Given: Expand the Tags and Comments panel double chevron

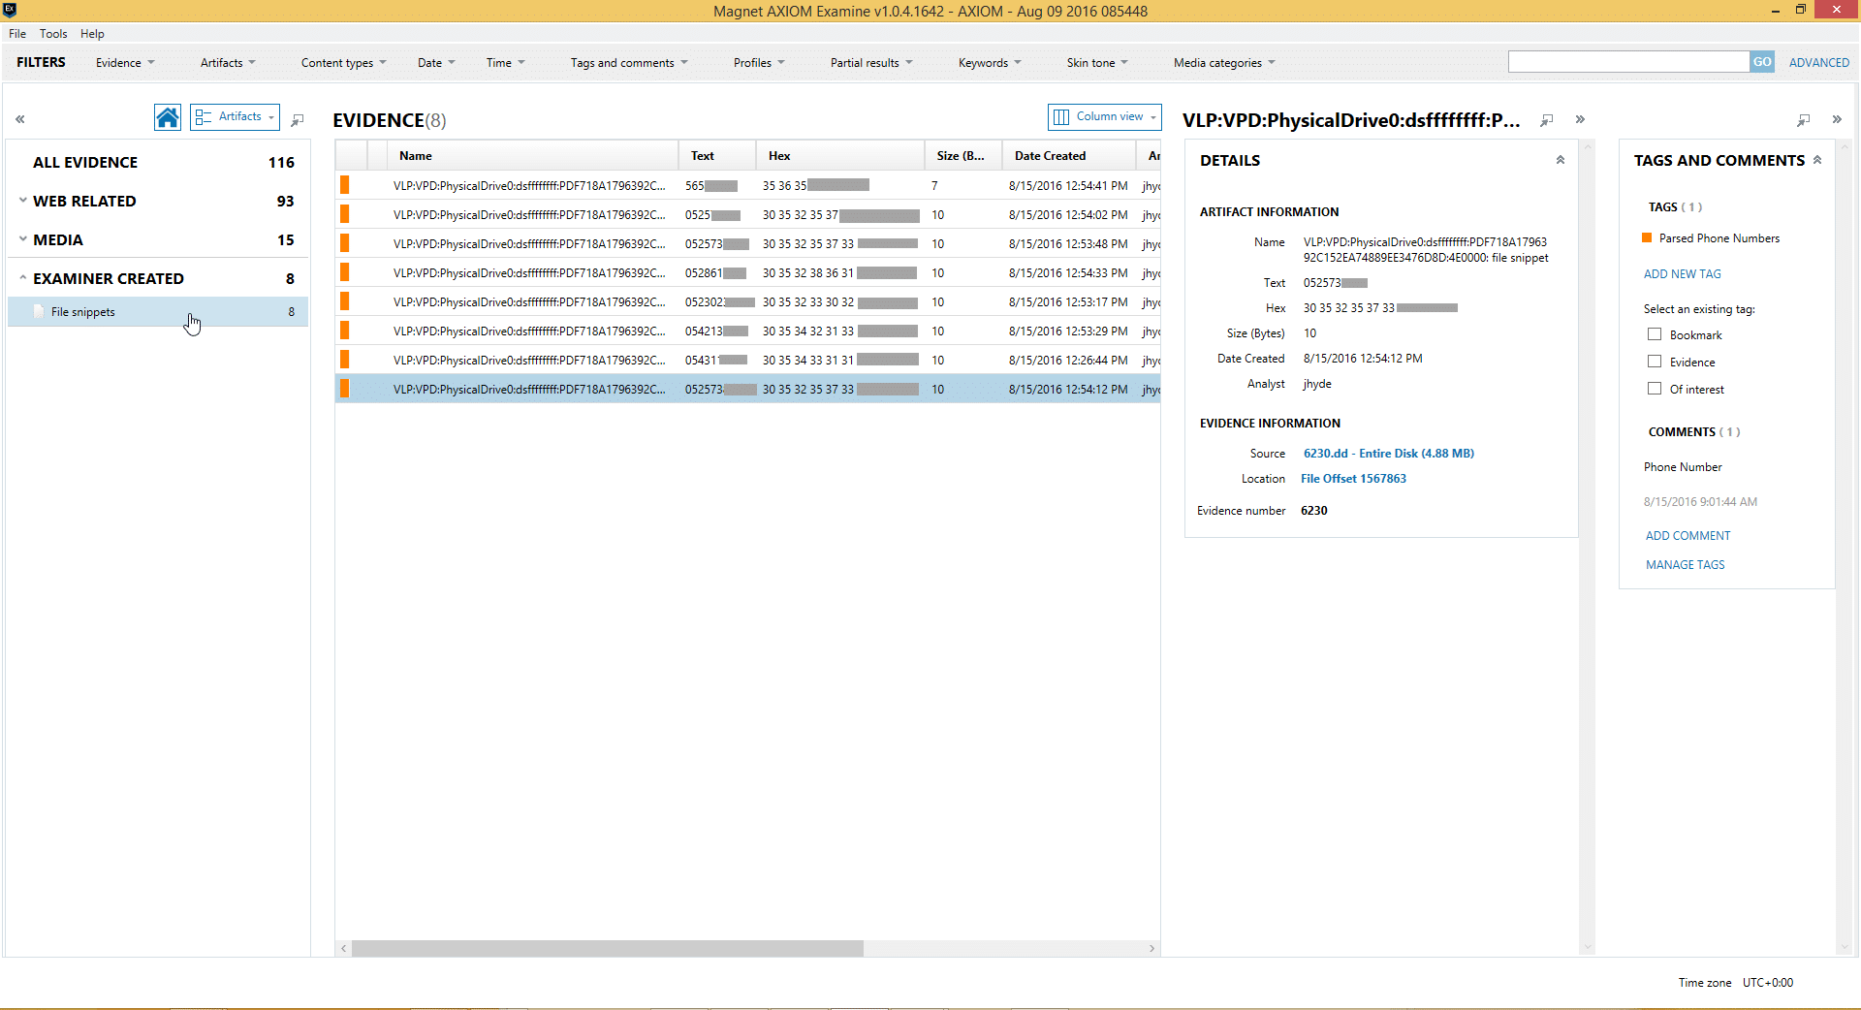Looking at the screenshot, I should (x=1837, y=119).
